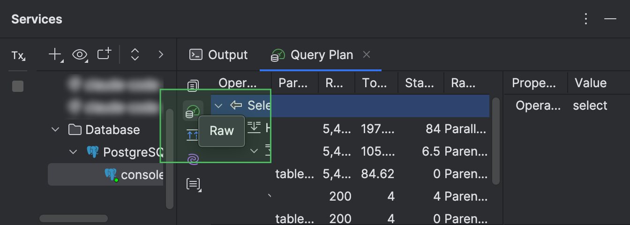Click the 'To...' total cost column header
This screenshot has height=225, width=630.
375,83
